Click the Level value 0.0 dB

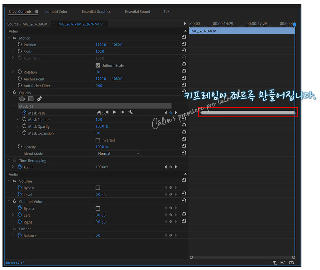pyautogui.click(x=100, y=195)
